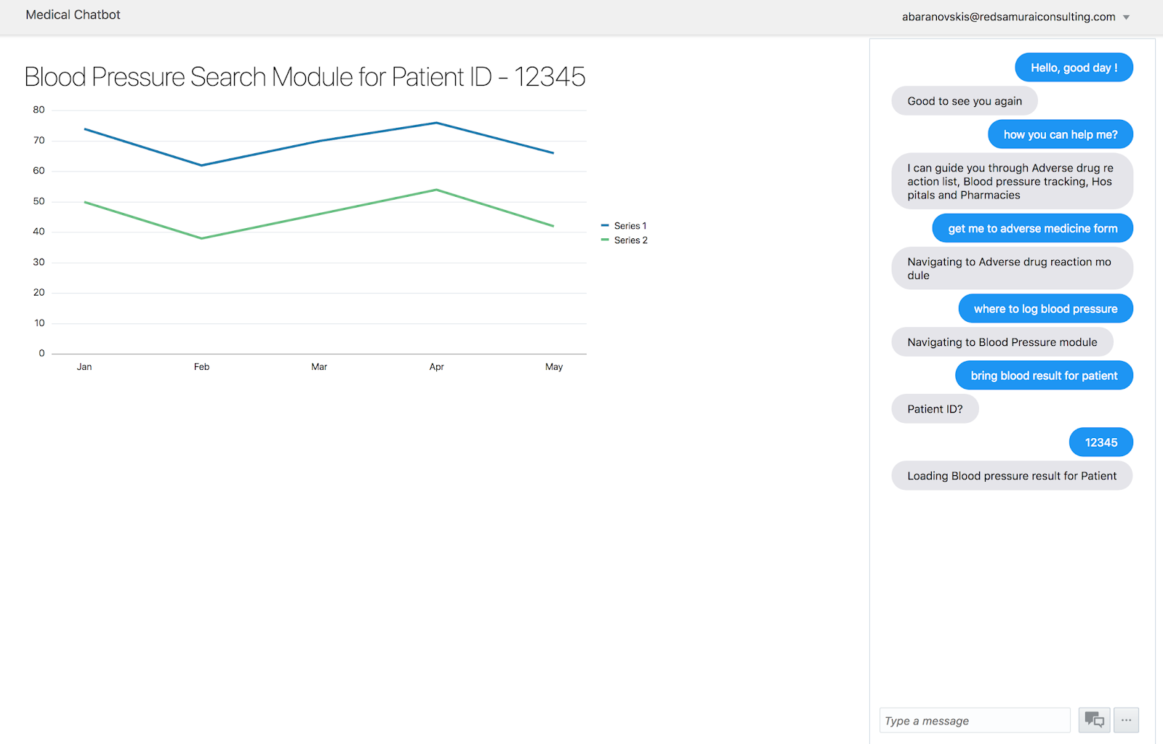Click the blue Series 1 legend marker

pos(605,226)
